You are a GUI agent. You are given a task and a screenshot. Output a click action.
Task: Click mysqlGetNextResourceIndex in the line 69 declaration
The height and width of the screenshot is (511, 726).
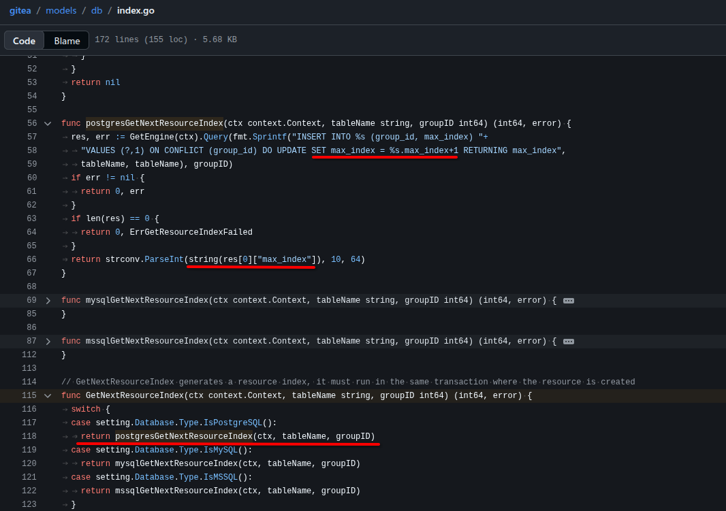[x=147, y=301]
